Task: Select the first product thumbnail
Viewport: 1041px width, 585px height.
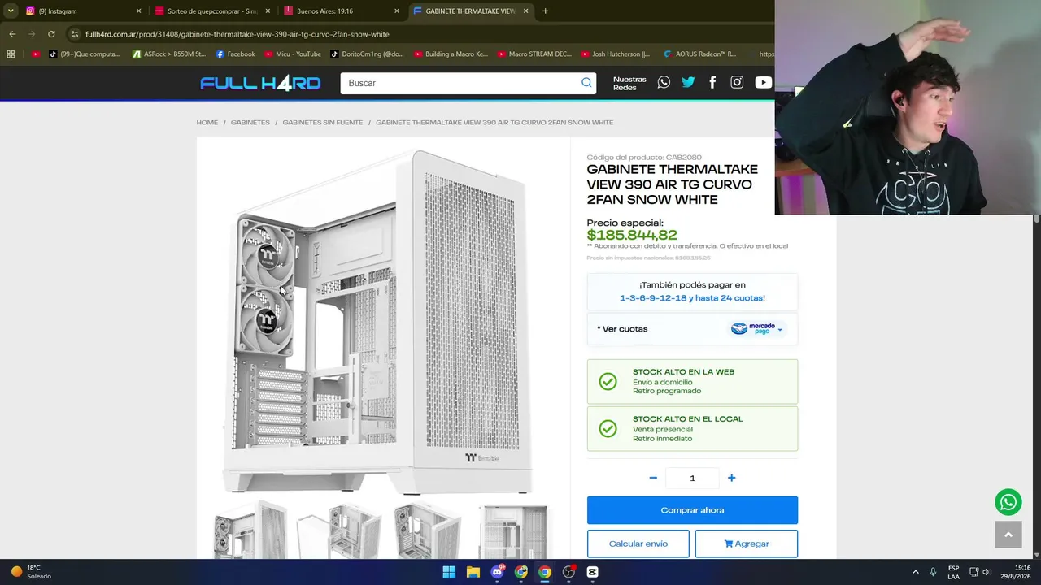Action: pos(250,531)
